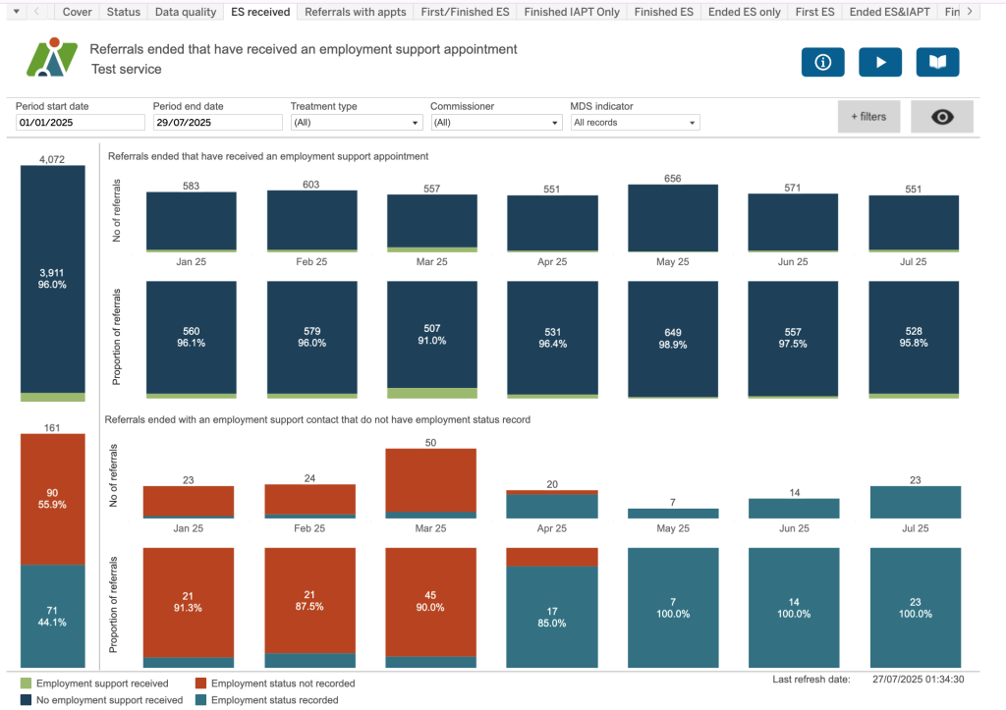
Task: Click the Period start date field
Action: (81, 123)
